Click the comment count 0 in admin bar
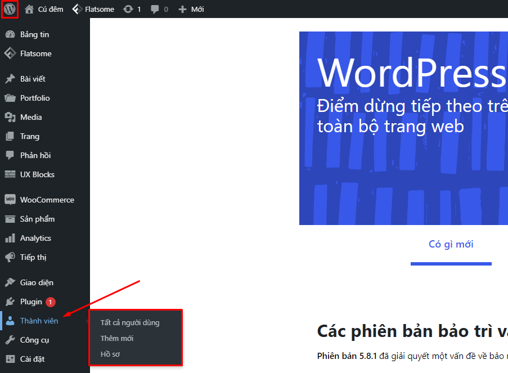 [x=166, y=10]
